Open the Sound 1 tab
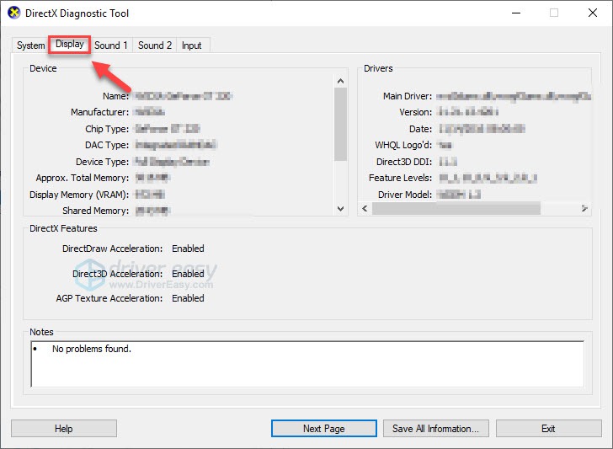The width and height of the screenshot is (613, 449). click(111, 45)
